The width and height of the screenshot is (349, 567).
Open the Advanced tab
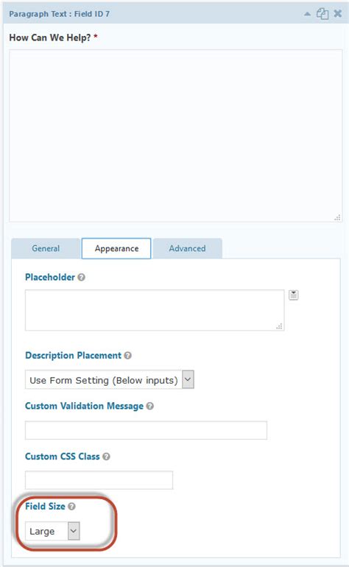[x=187, y=248]
